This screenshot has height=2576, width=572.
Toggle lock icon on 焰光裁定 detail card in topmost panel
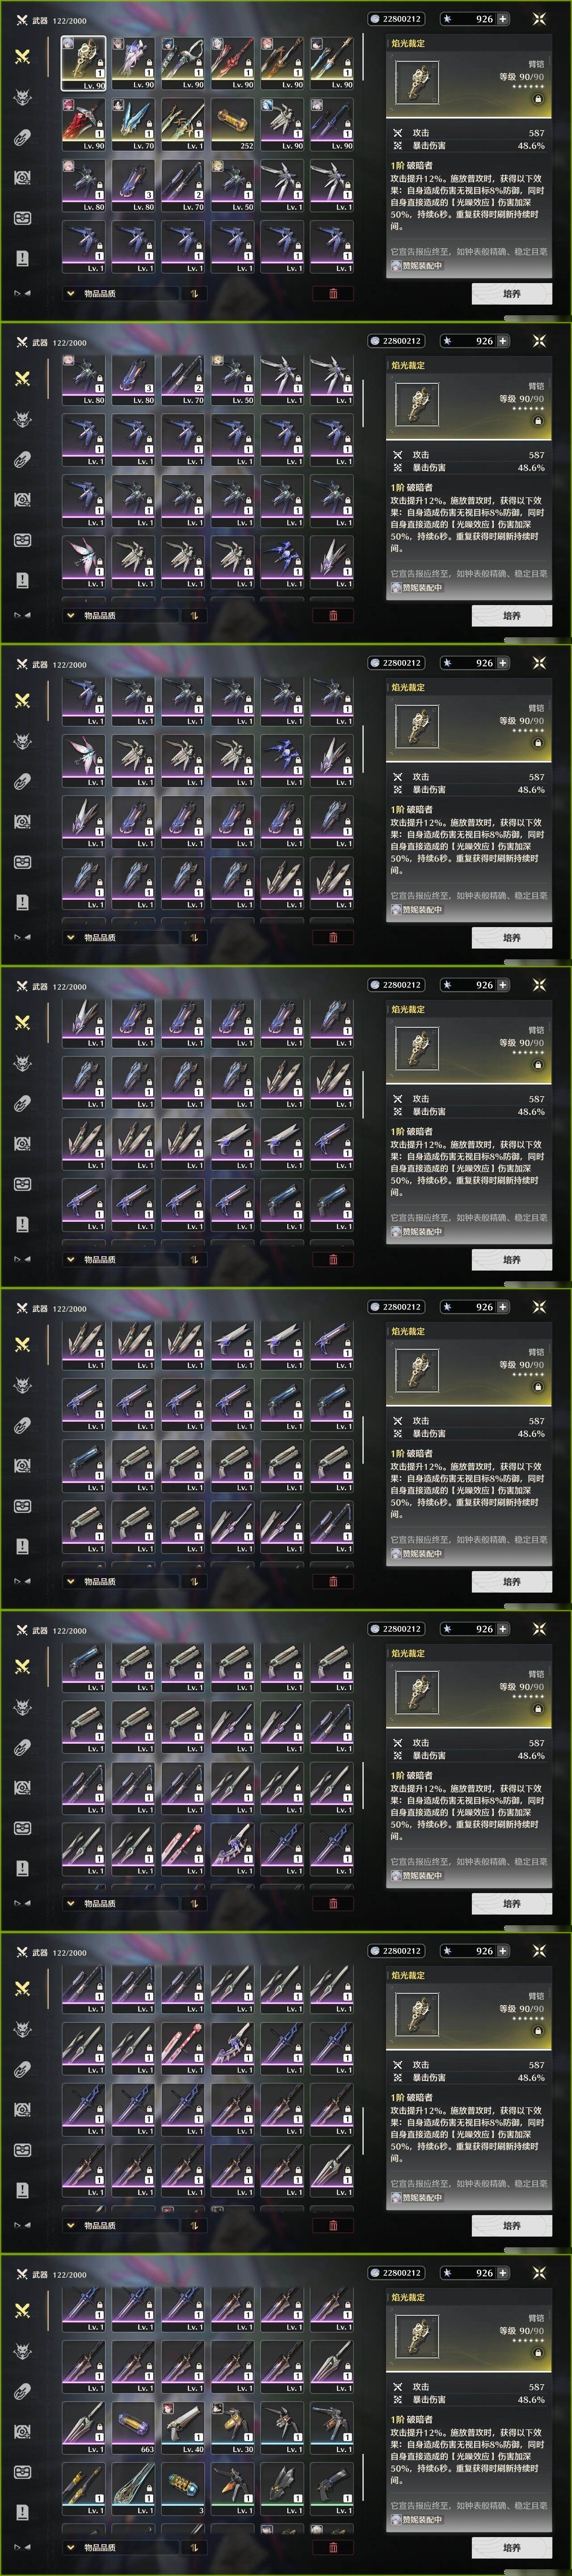coord(537,99)
